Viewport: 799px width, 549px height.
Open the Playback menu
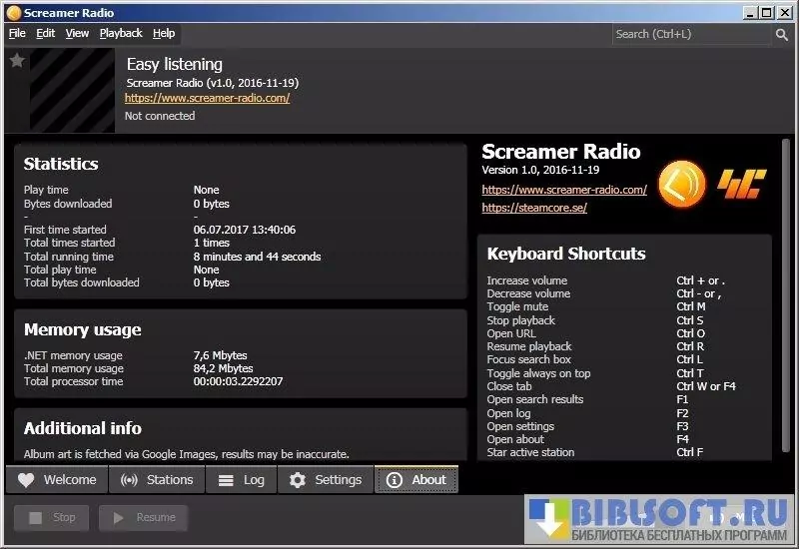click(121, 33)
